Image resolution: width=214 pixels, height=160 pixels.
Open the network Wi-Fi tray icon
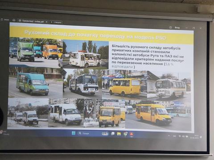coord(180,136)
